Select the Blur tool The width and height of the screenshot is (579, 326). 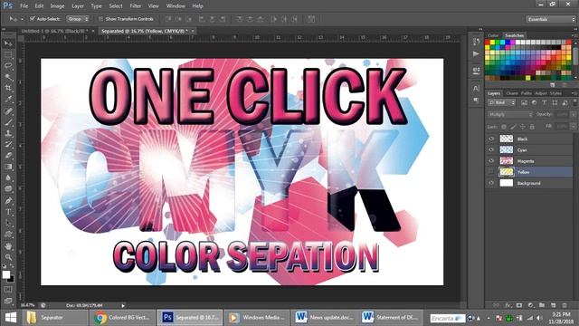8,177
